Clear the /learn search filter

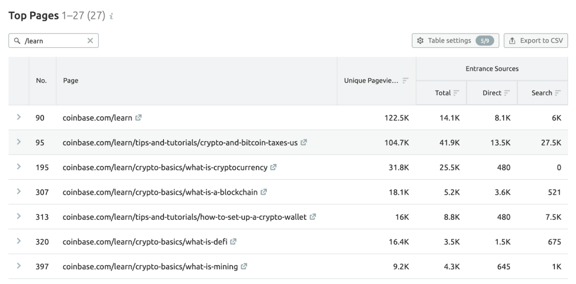(90, 40)
